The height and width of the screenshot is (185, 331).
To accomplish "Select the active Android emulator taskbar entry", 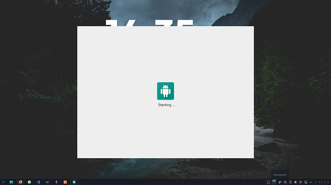I will [74, 182].
